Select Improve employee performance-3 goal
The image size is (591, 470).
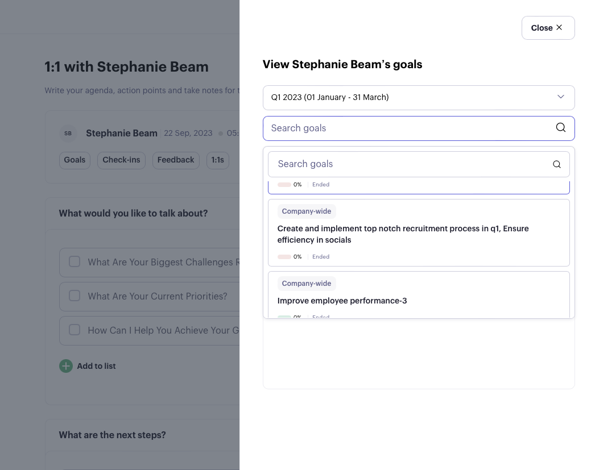coord(419,294)
